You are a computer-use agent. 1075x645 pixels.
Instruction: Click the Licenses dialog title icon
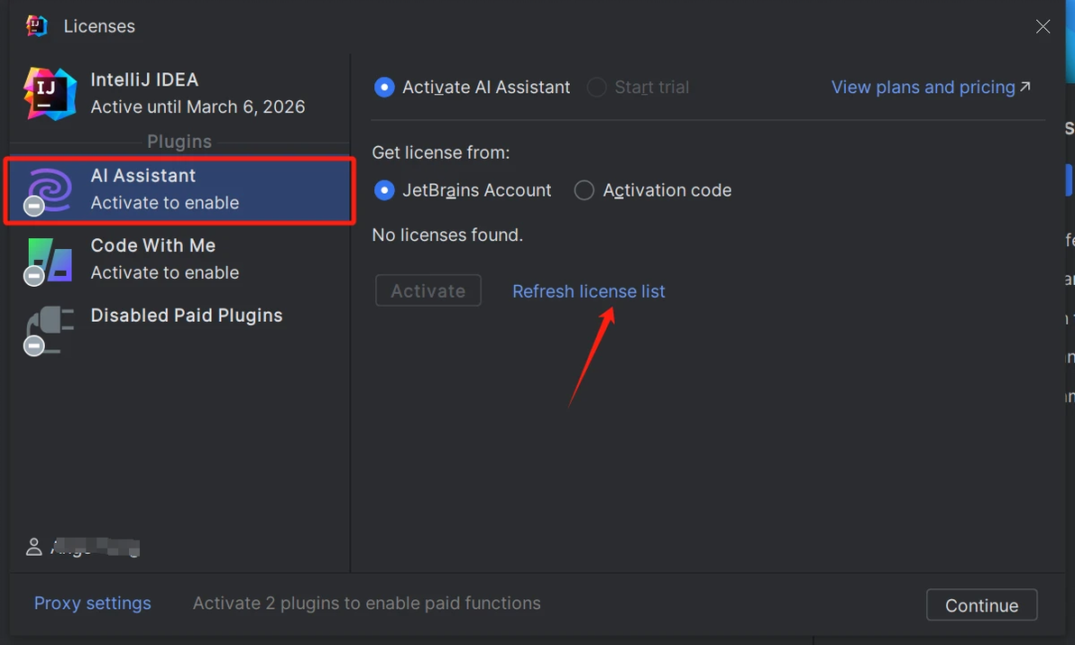pos(37,26)
